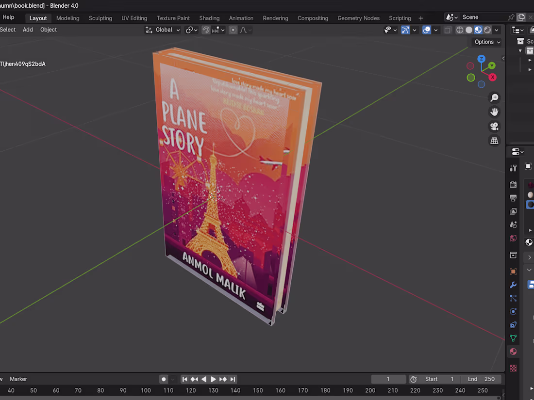This screenshot has width=534, height=400.
Task: Switch to the Shading workspace tab
Action: (x=209, y=18)
